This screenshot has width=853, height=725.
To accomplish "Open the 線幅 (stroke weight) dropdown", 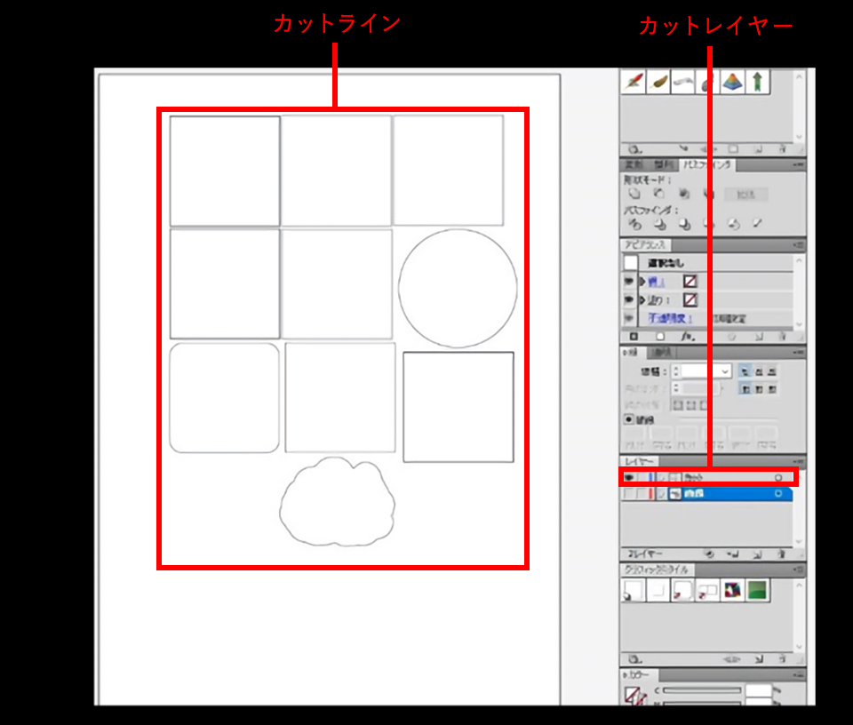I will (725, 371).
